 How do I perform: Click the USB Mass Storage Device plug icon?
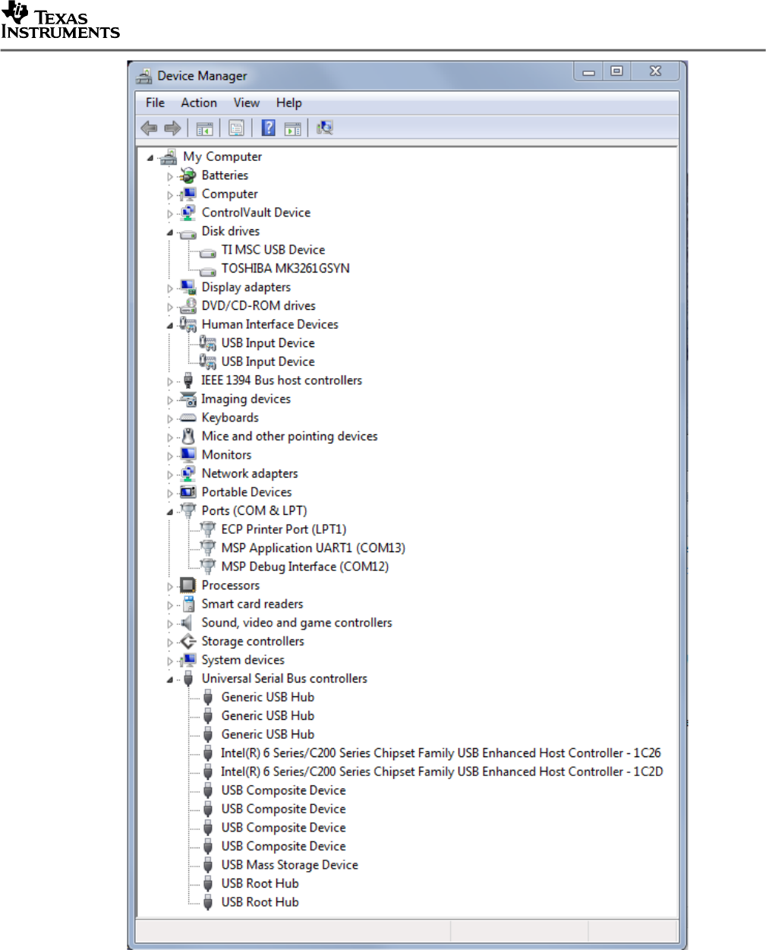(x=207, y=865)
